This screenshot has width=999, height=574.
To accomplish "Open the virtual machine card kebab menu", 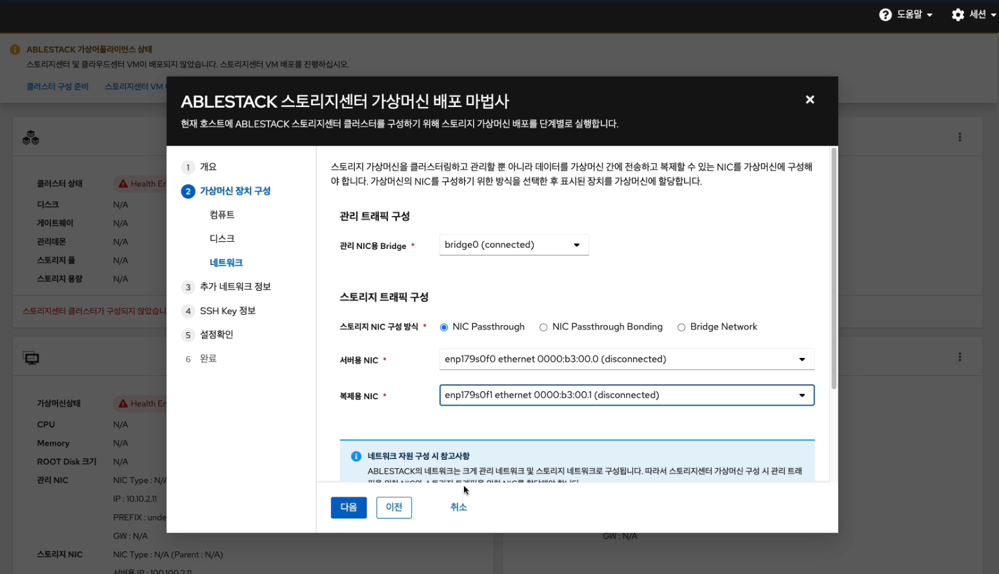I will 960,356.
